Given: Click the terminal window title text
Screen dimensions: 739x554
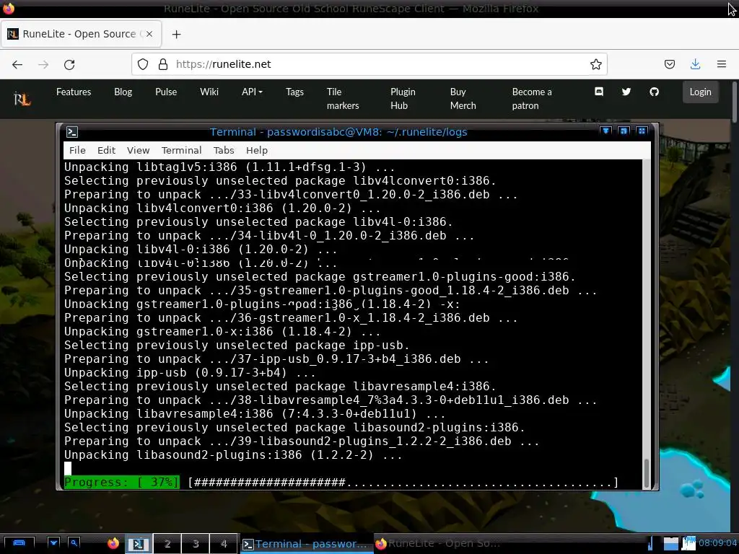Looking at the screenshot, I should (338, 132).
